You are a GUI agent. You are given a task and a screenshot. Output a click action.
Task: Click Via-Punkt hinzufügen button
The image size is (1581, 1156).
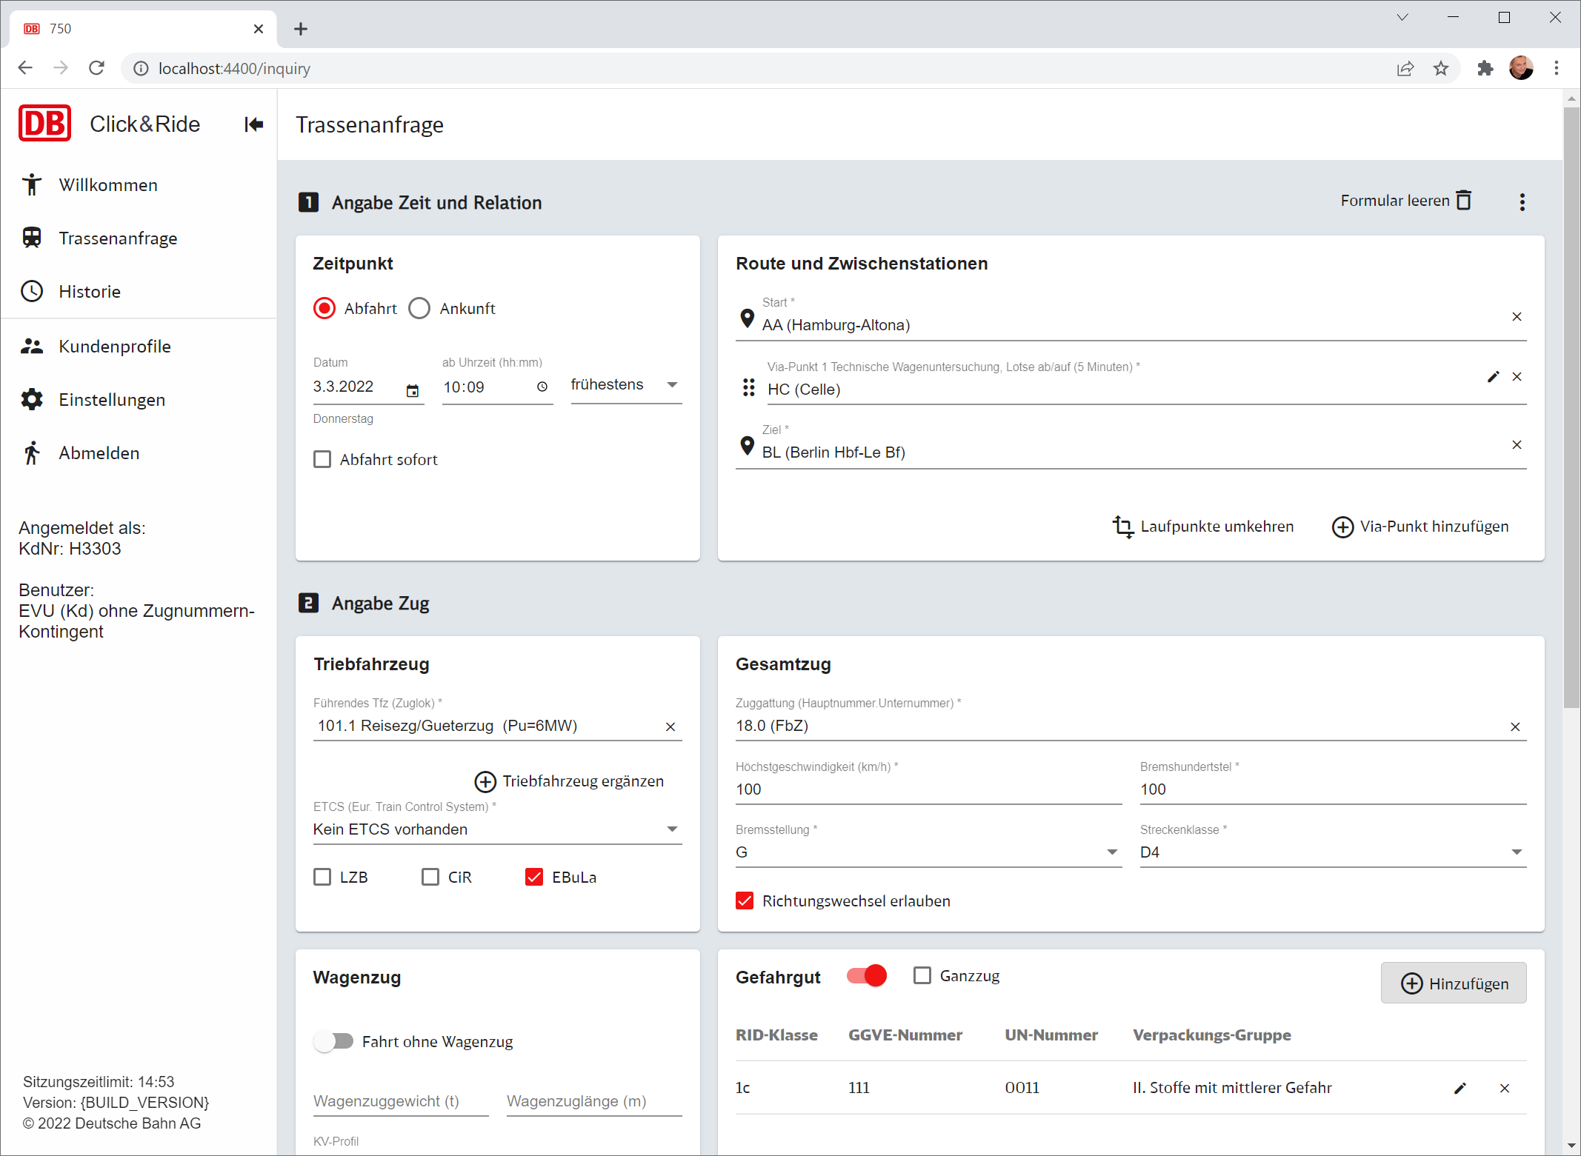point(1420,527)
